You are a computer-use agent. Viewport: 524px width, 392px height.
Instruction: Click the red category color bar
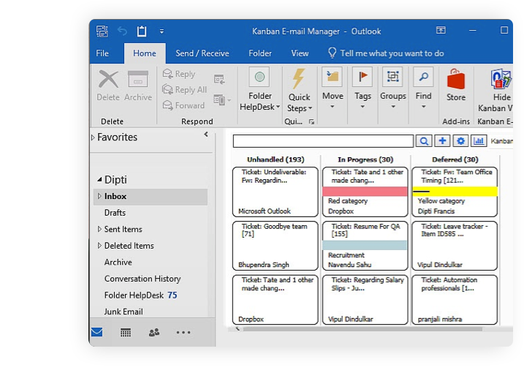[x=365, y=192]
